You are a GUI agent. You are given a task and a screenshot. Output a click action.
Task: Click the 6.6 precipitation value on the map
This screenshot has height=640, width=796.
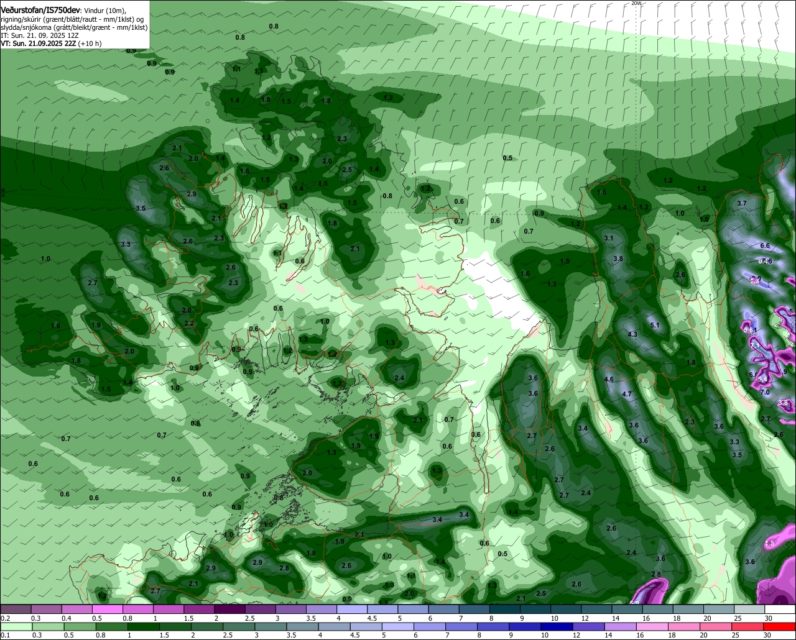(765, 246)
